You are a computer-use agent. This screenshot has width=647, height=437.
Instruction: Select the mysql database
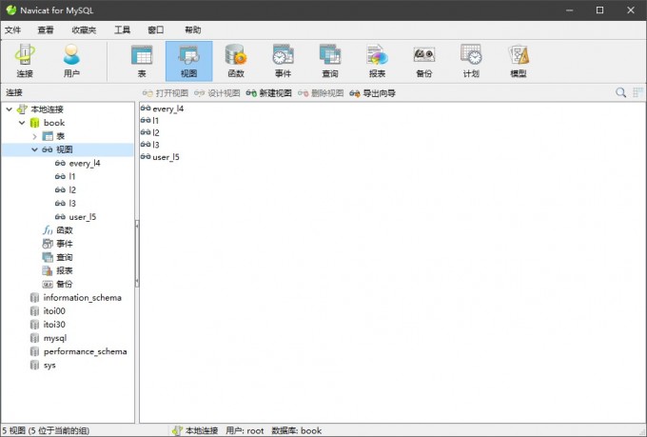point(55,338)
